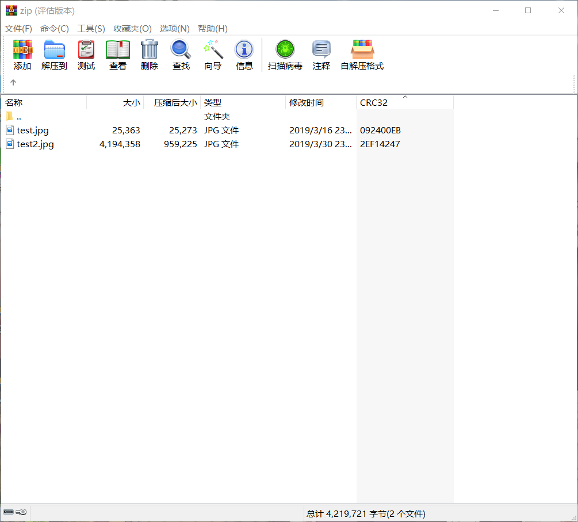578x522 pixels.
Task: Show archive Info (信息) icon
Action: click(244, 49)
